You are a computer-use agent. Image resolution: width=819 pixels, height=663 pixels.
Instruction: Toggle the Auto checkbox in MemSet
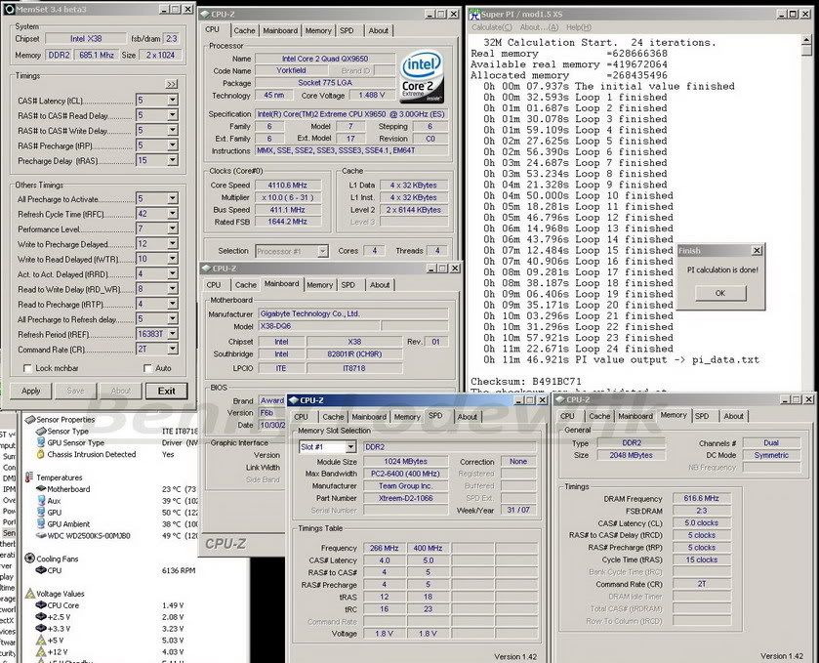point(147,368)
